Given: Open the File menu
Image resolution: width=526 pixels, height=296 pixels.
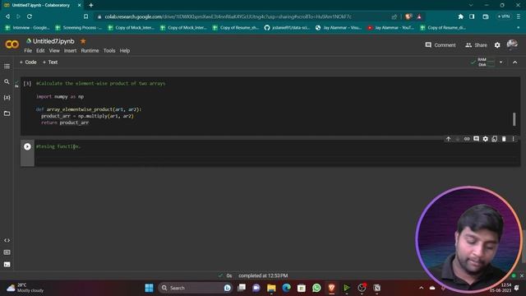Looking at the screenshot, I should click(x=28, y=51).
